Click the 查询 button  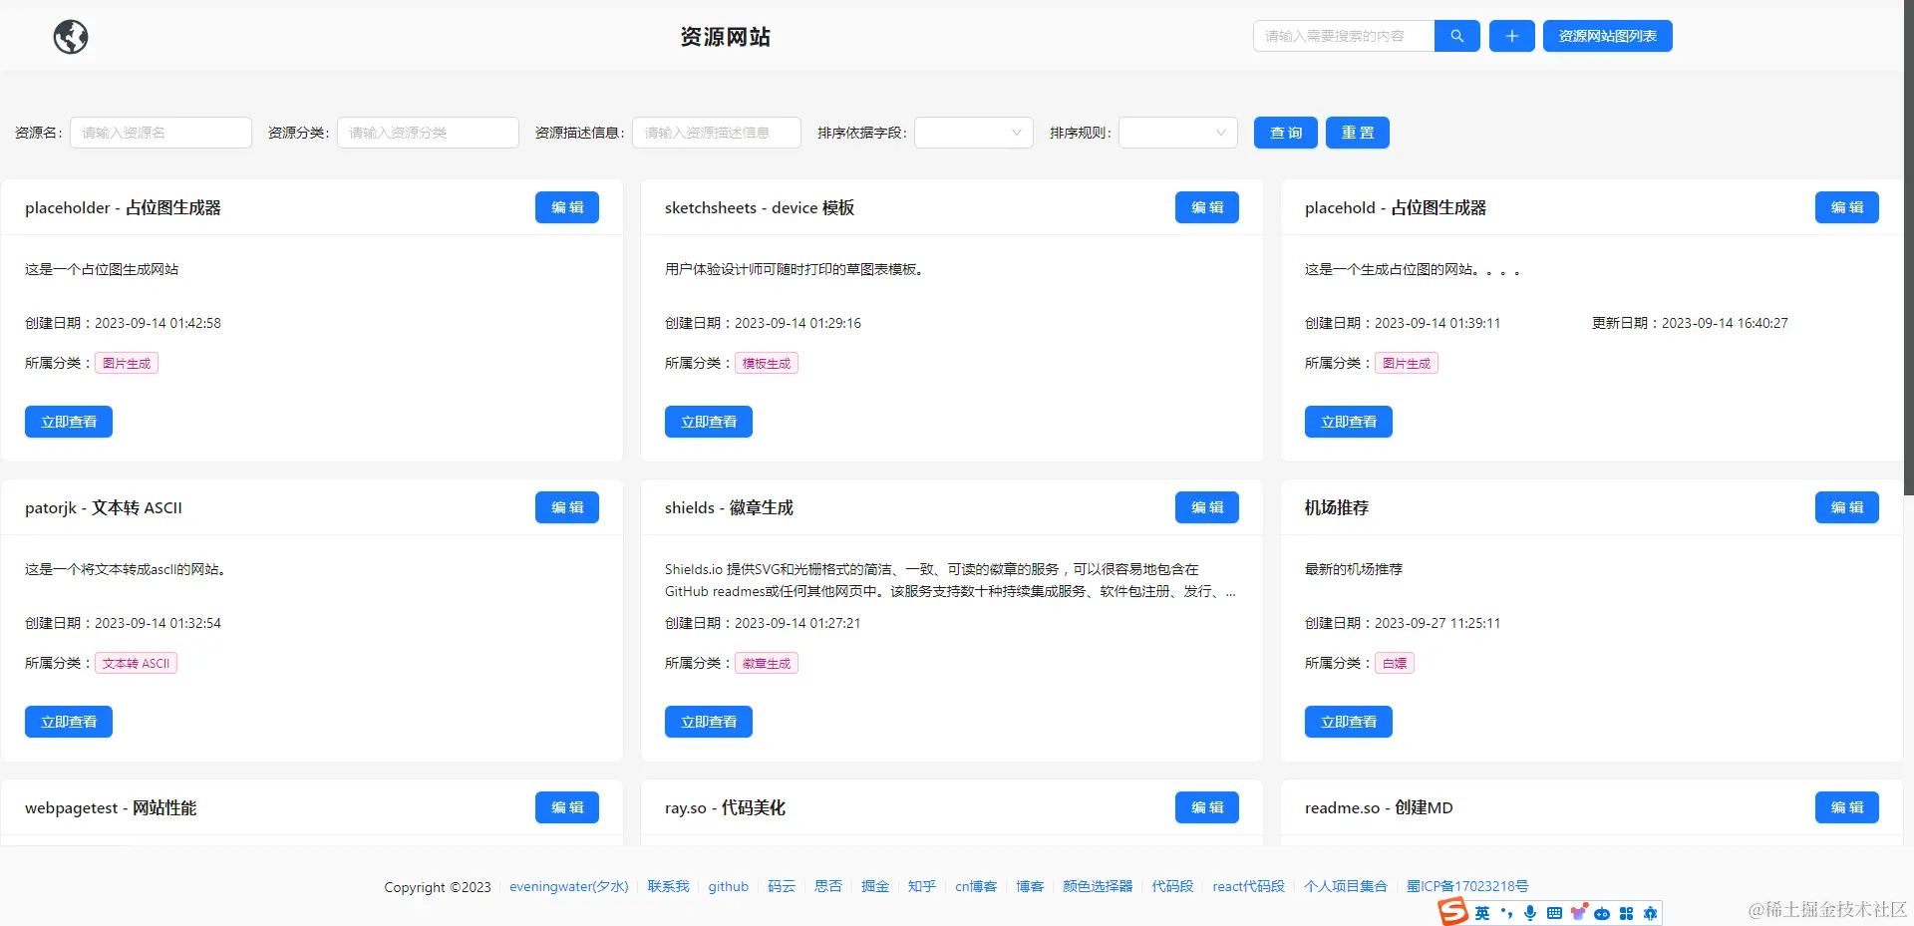pyautogui.click(x=1286, y=133)
